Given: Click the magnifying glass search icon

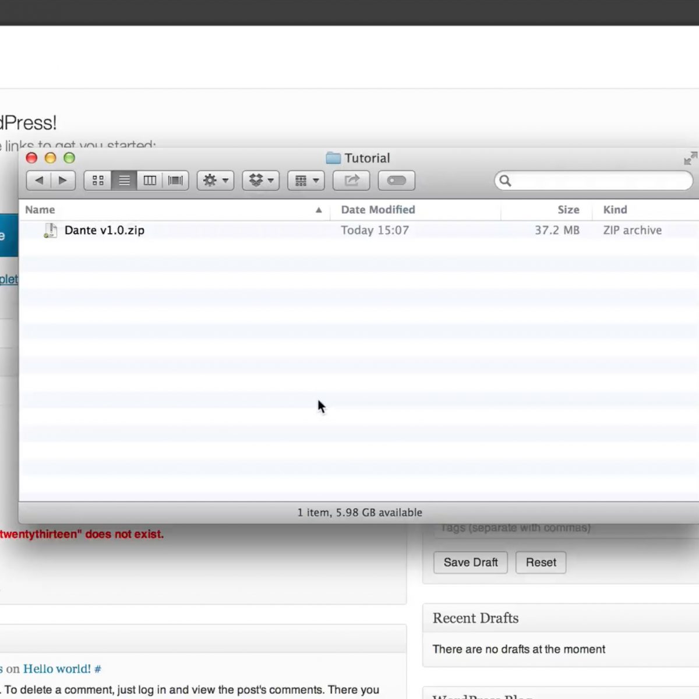Looking at the screenshot, I should tap(505, 181).
